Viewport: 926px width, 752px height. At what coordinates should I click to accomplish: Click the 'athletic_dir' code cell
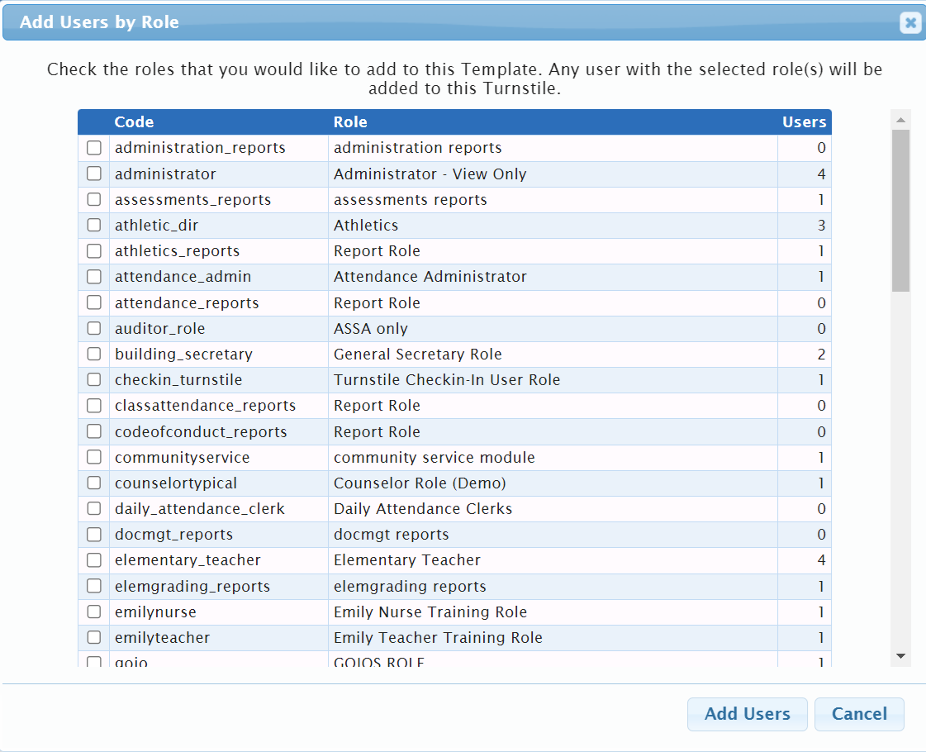click(219, 226)
